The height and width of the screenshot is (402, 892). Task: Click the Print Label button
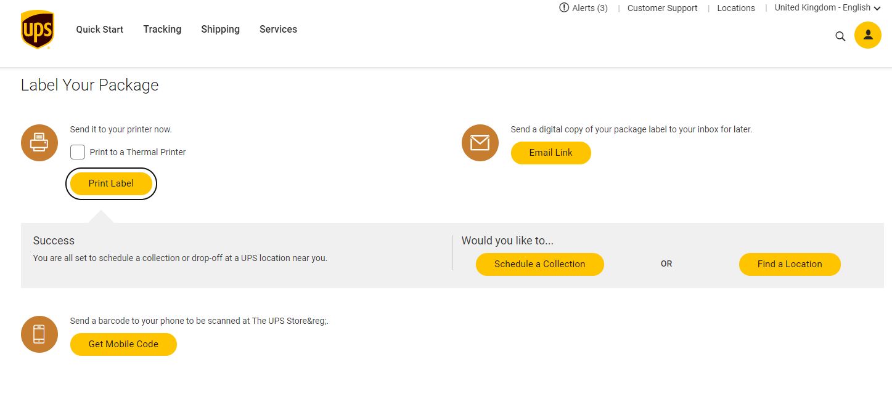tap(111, 183)
